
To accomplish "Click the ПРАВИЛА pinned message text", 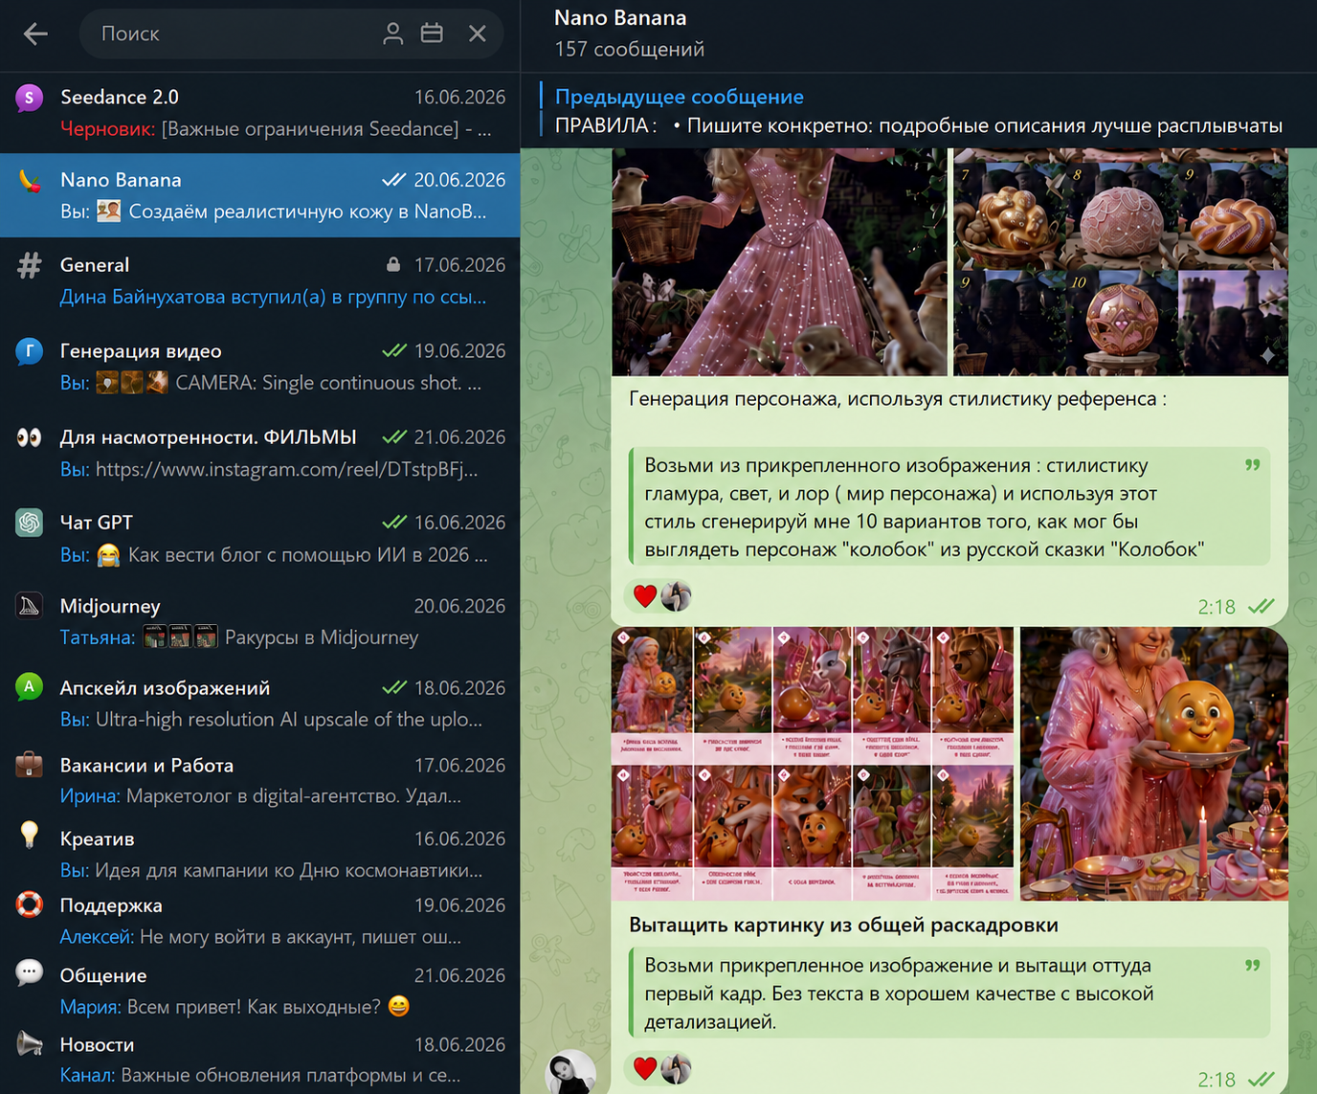I will point(919,125).
